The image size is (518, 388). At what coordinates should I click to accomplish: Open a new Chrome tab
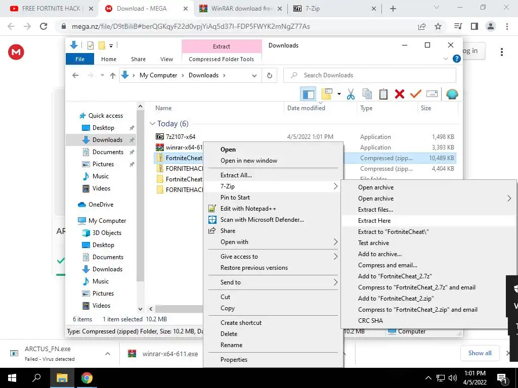click(393, 9)
